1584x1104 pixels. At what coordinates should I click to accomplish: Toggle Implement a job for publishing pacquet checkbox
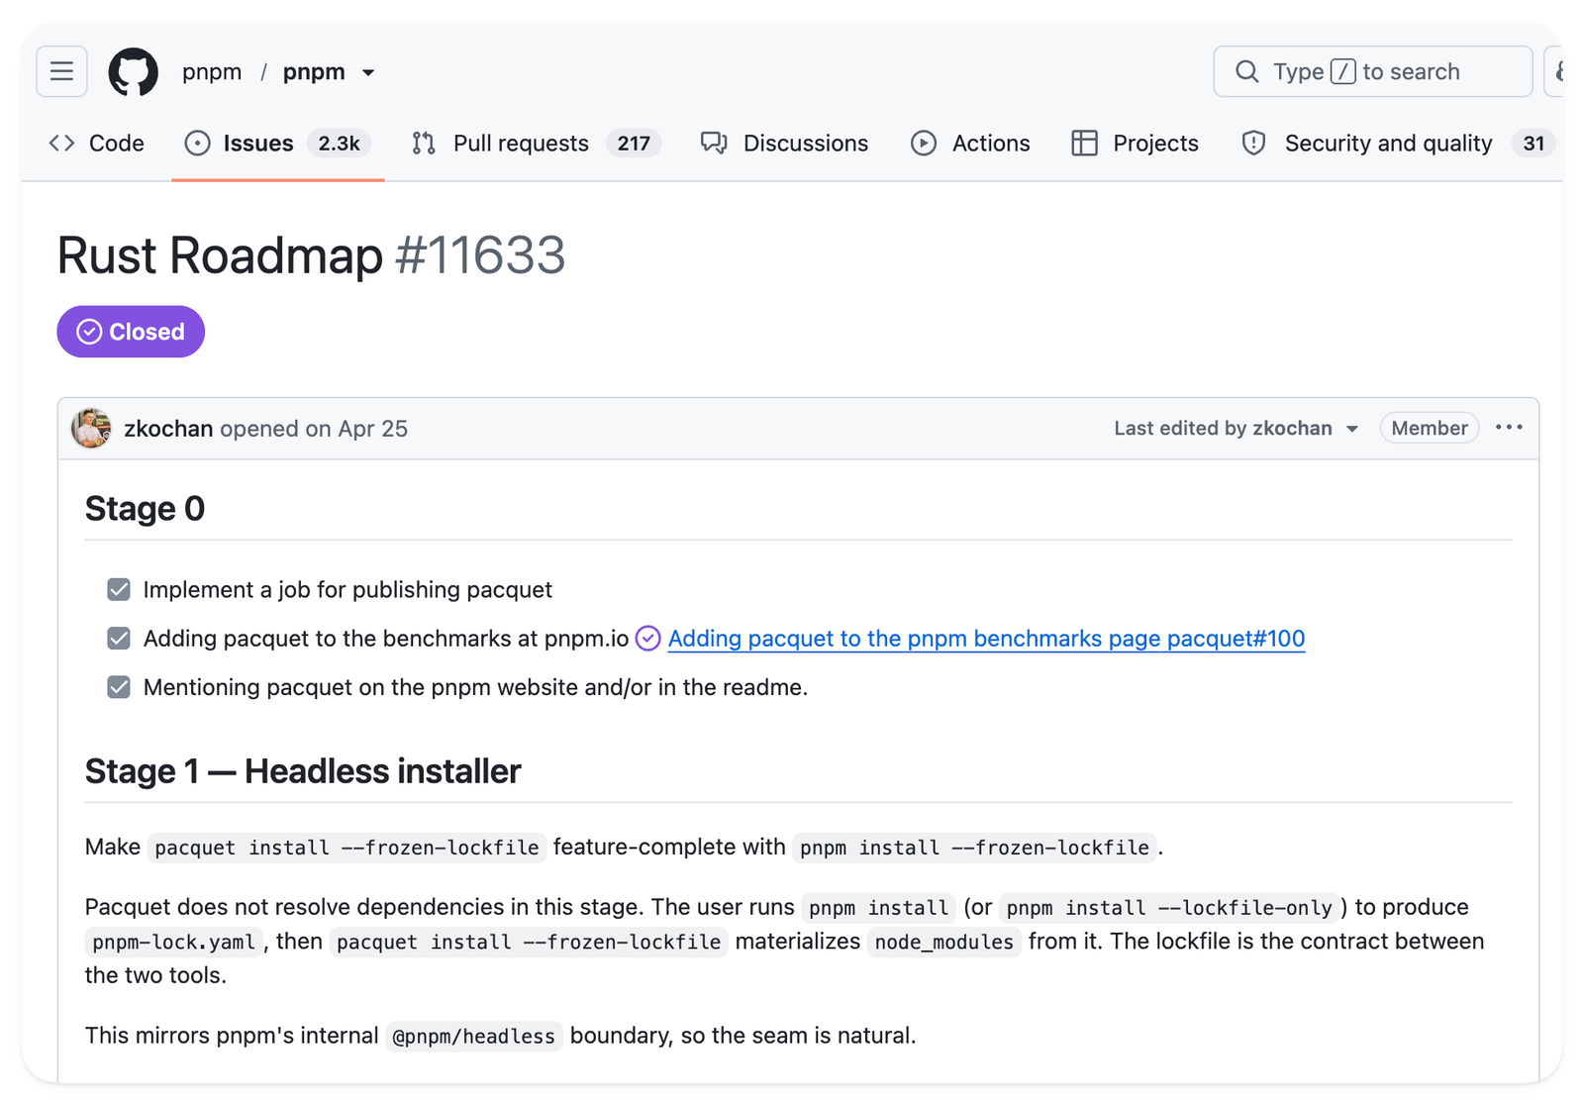pos(119,590)
